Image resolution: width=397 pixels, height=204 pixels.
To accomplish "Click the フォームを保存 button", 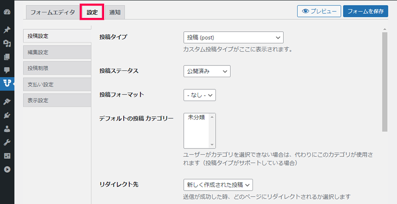I will pyautogui.click(x=366, y=11).
